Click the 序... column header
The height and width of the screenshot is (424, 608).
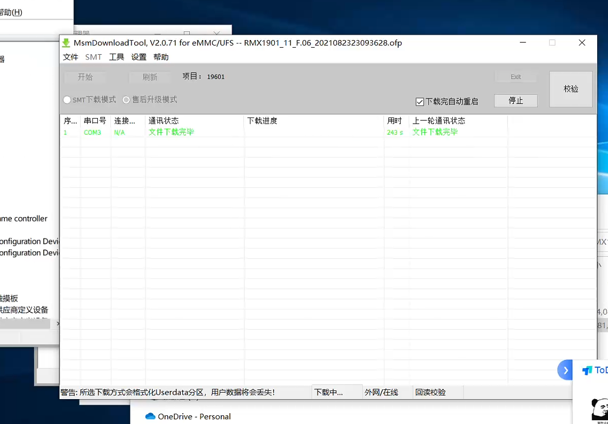[x=70, y=121]
